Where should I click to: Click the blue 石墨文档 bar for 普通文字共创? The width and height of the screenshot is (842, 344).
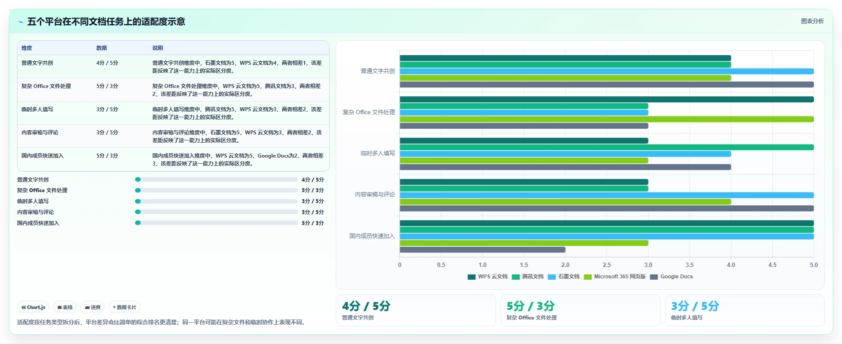point(607,71)
